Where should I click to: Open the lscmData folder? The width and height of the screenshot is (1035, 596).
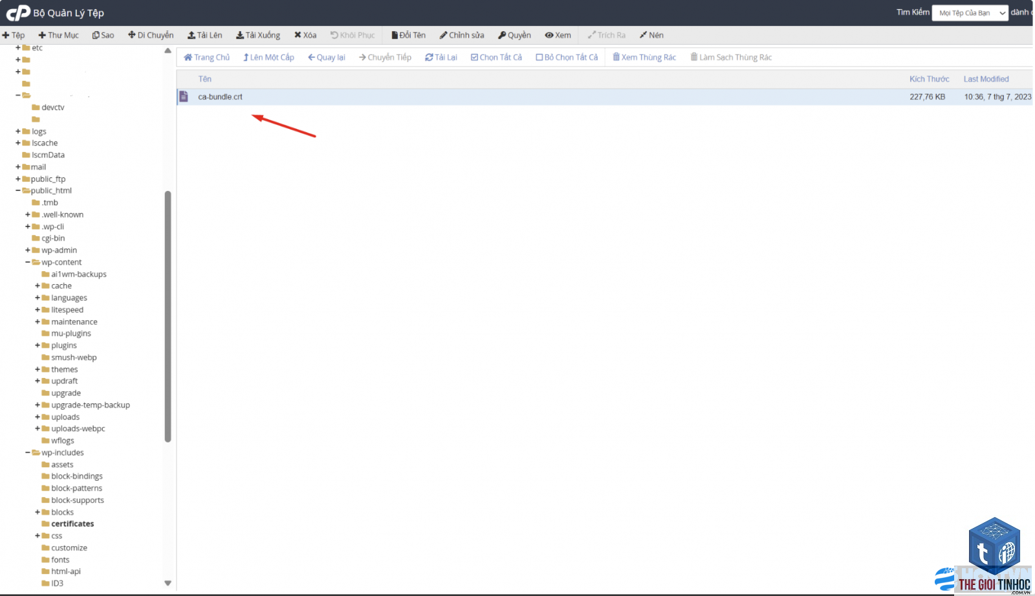tap(48, 155)
